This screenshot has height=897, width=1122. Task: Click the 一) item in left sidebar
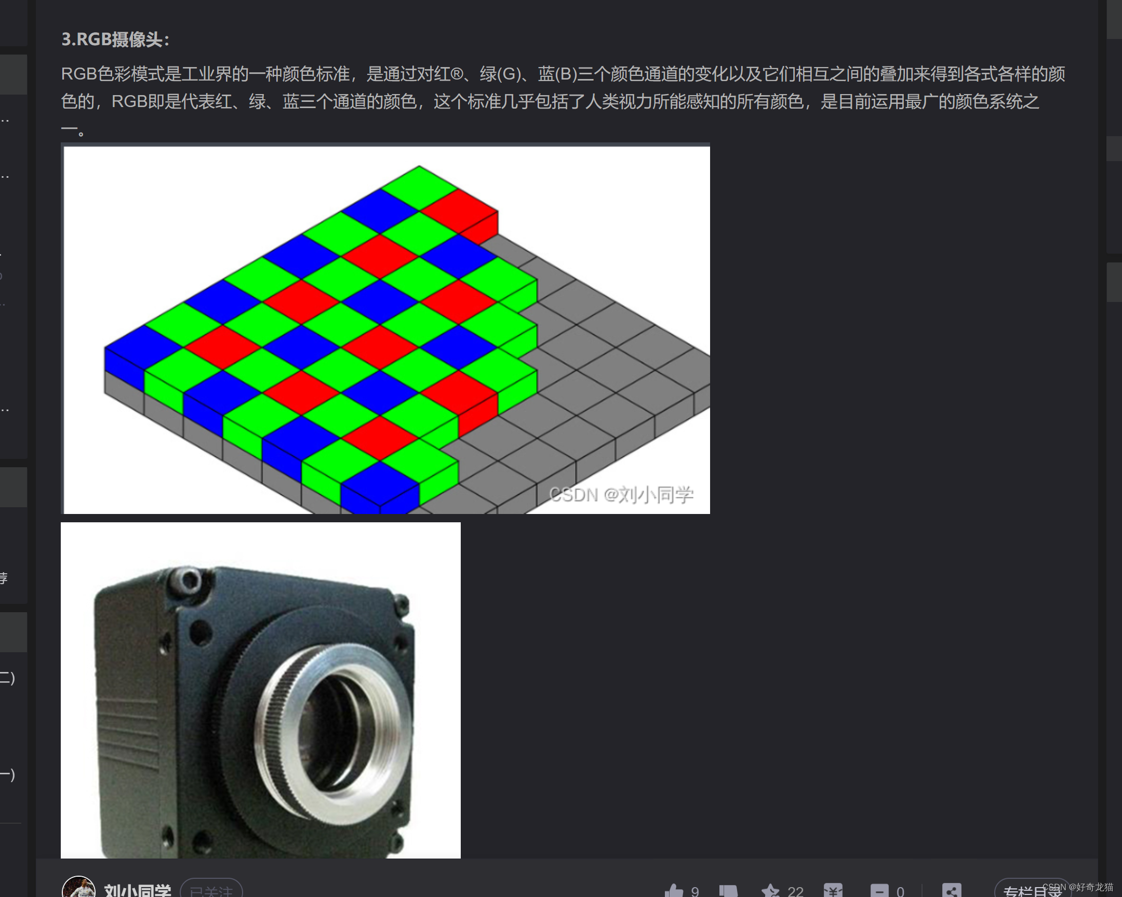pos(7,775)
